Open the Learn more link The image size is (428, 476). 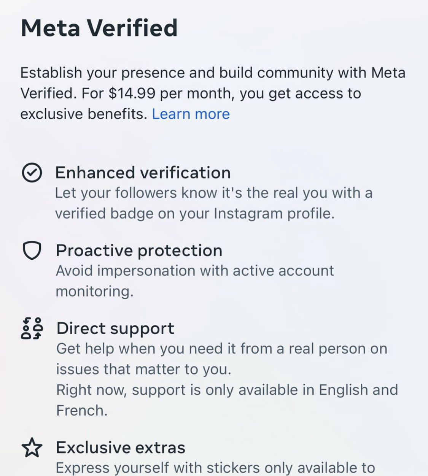click(x=191, y=114)
